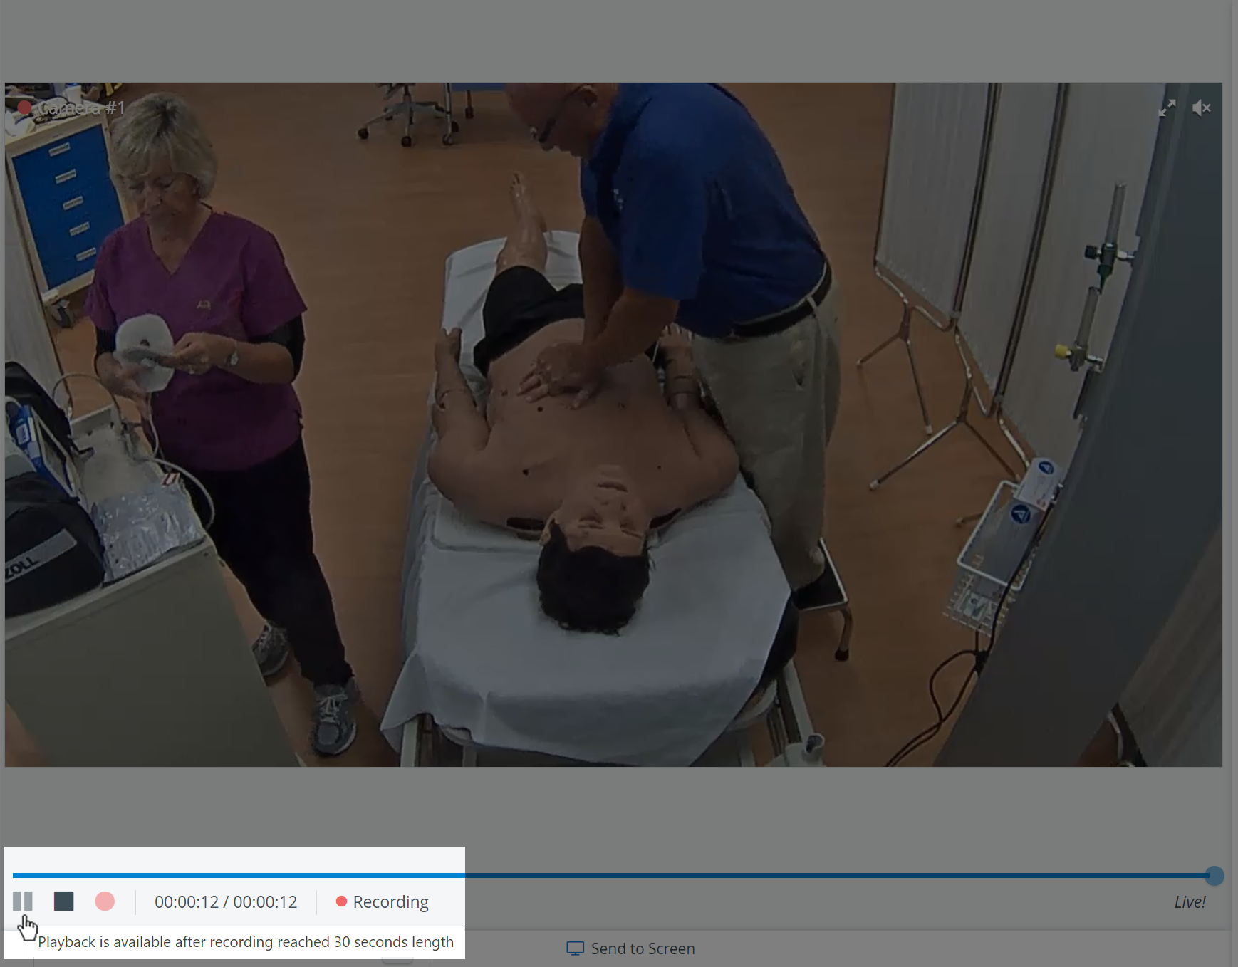Click the playback availability tooltip message
This screenshot has height=967, width=1238.
(246, 942)
